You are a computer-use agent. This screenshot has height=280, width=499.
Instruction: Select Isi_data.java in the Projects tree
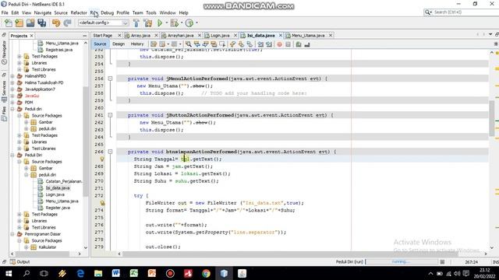click(x=57, y=188)
